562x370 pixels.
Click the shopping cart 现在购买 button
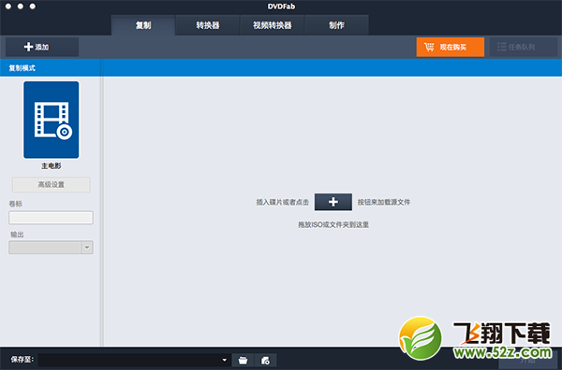click(x=451, y=47)
